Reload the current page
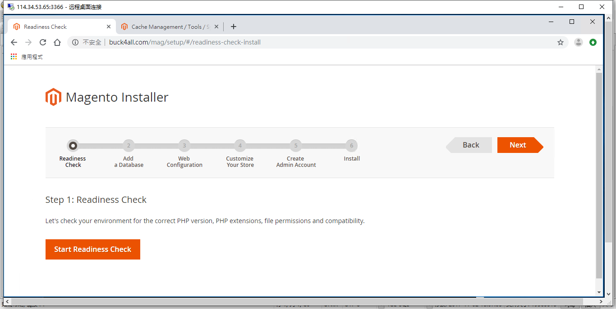Viewport: 616px width, 309px height. [x=43, y=42]
